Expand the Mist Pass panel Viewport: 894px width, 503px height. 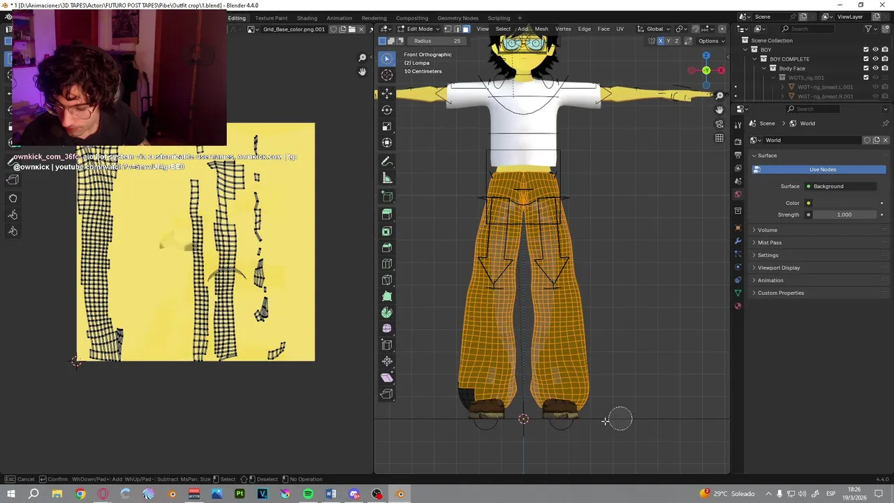769,242
